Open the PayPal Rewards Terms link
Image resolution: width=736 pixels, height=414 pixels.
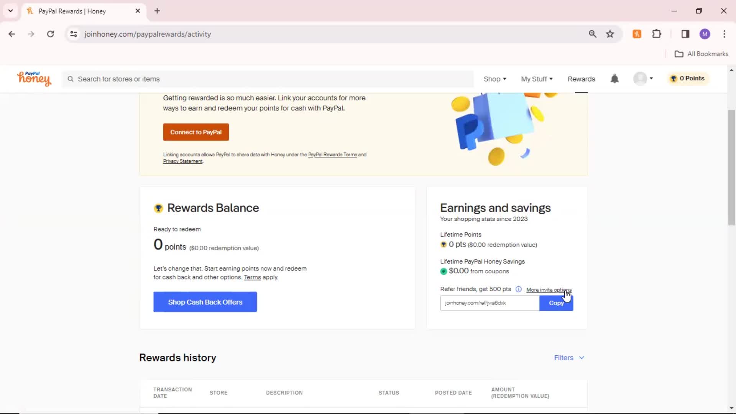pyautogui.click(x=332, y=154)
